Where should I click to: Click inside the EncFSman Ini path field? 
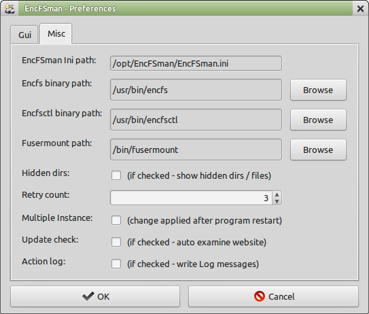pyautogui.click(x=196, y=63)
